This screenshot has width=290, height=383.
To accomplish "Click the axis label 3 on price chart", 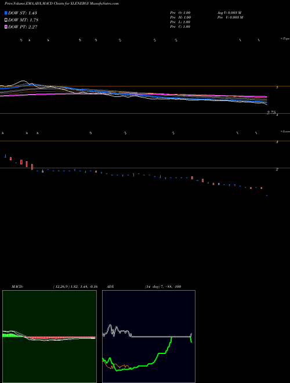I will click(x=277, y=142).
